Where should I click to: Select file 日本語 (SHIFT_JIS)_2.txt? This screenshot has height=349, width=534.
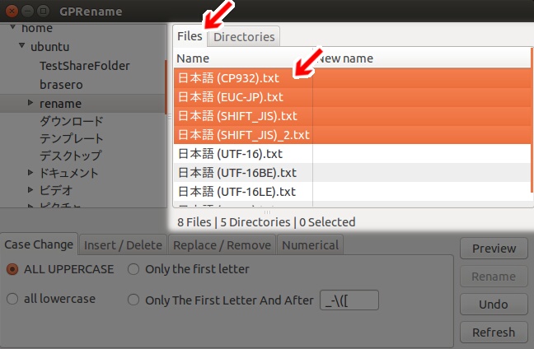(352, 135)
